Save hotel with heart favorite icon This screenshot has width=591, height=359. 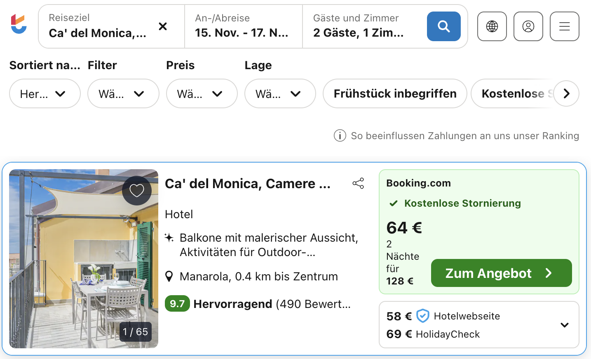[137, 191]
